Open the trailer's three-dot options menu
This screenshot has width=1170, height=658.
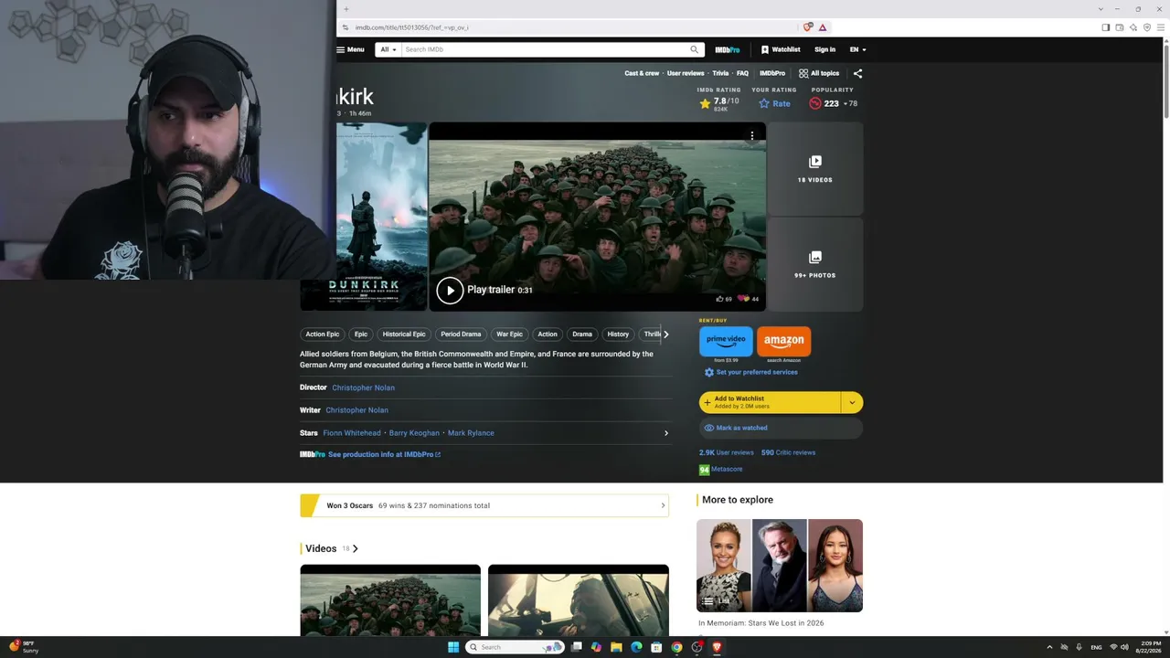coord(752,135)
